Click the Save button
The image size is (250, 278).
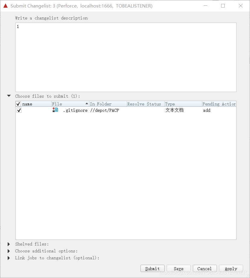179,268
